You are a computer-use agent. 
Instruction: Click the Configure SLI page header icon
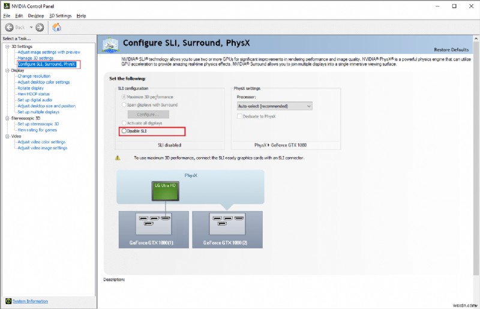tap(110, 45)
